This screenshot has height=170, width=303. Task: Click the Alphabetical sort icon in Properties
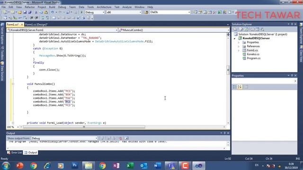(x=240, y=87)
